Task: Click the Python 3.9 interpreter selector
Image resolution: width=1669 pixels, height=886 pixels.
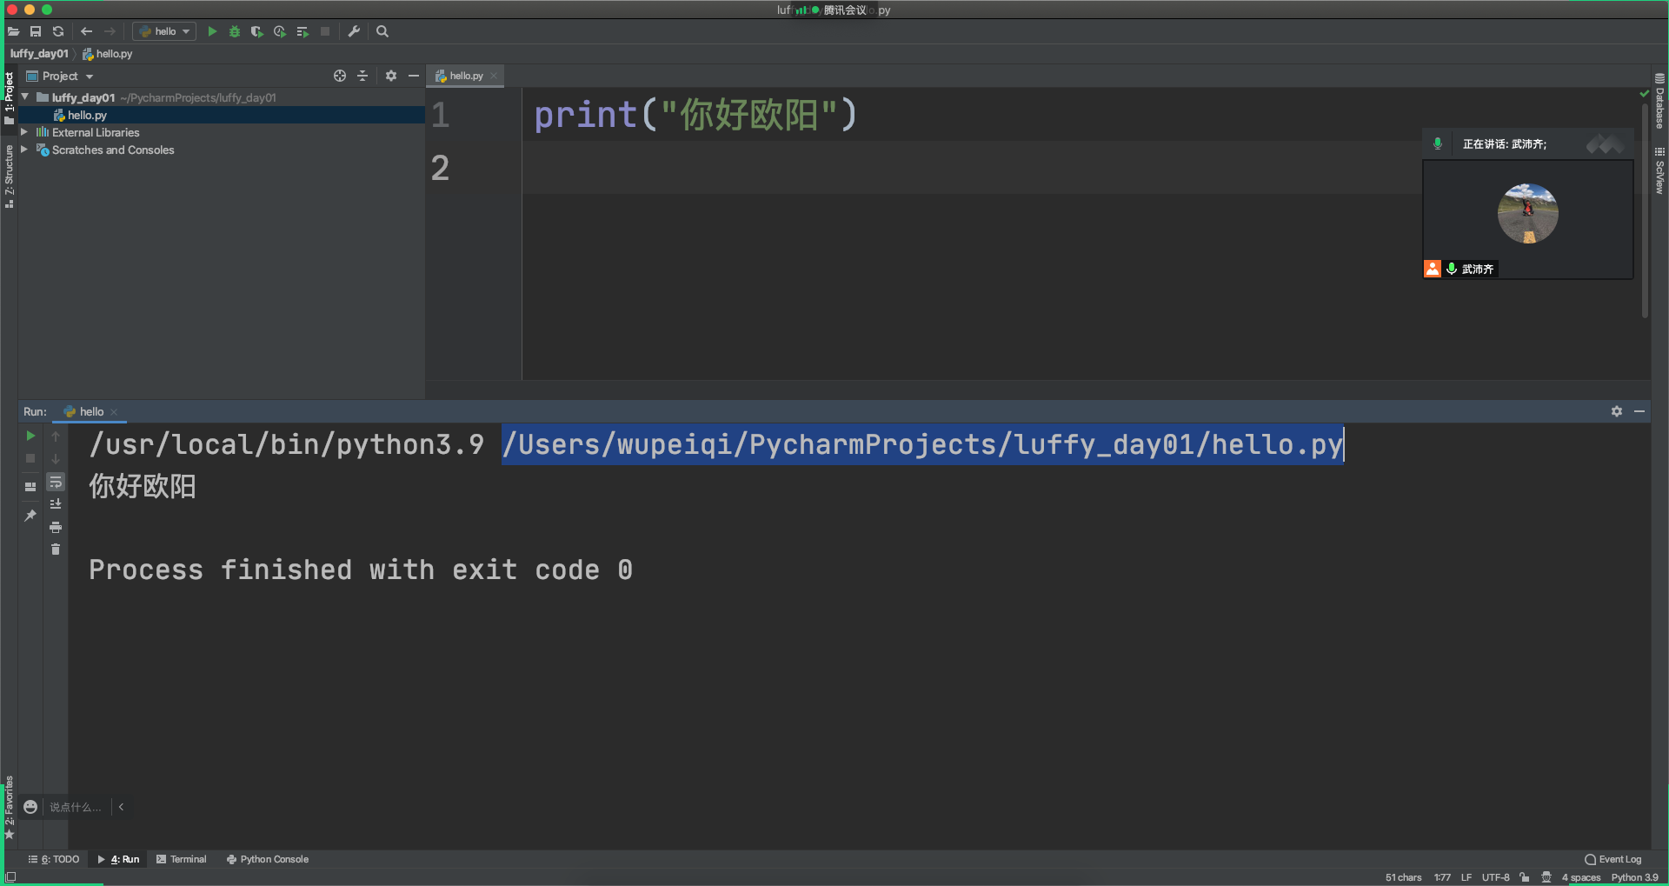Action: (1634, 877)
